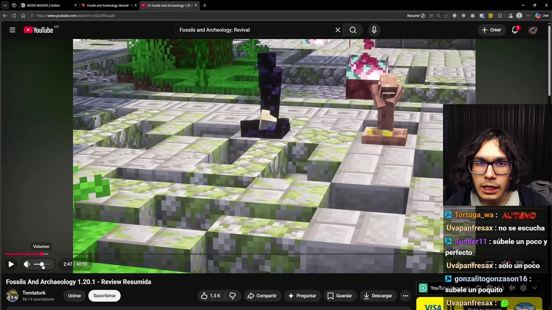Click the YouTube Summary audio waveform icon
This screenshot has width=552, height=310.
point(512,288)
